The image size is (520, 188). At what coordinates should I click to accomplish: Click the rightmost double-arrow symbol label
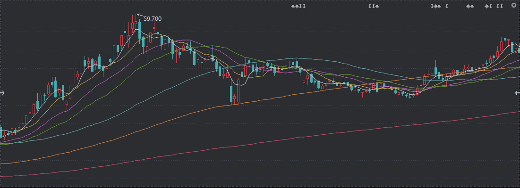499,6
